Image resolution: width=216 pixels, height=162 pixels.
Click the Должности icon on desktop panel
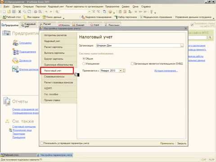15,61
